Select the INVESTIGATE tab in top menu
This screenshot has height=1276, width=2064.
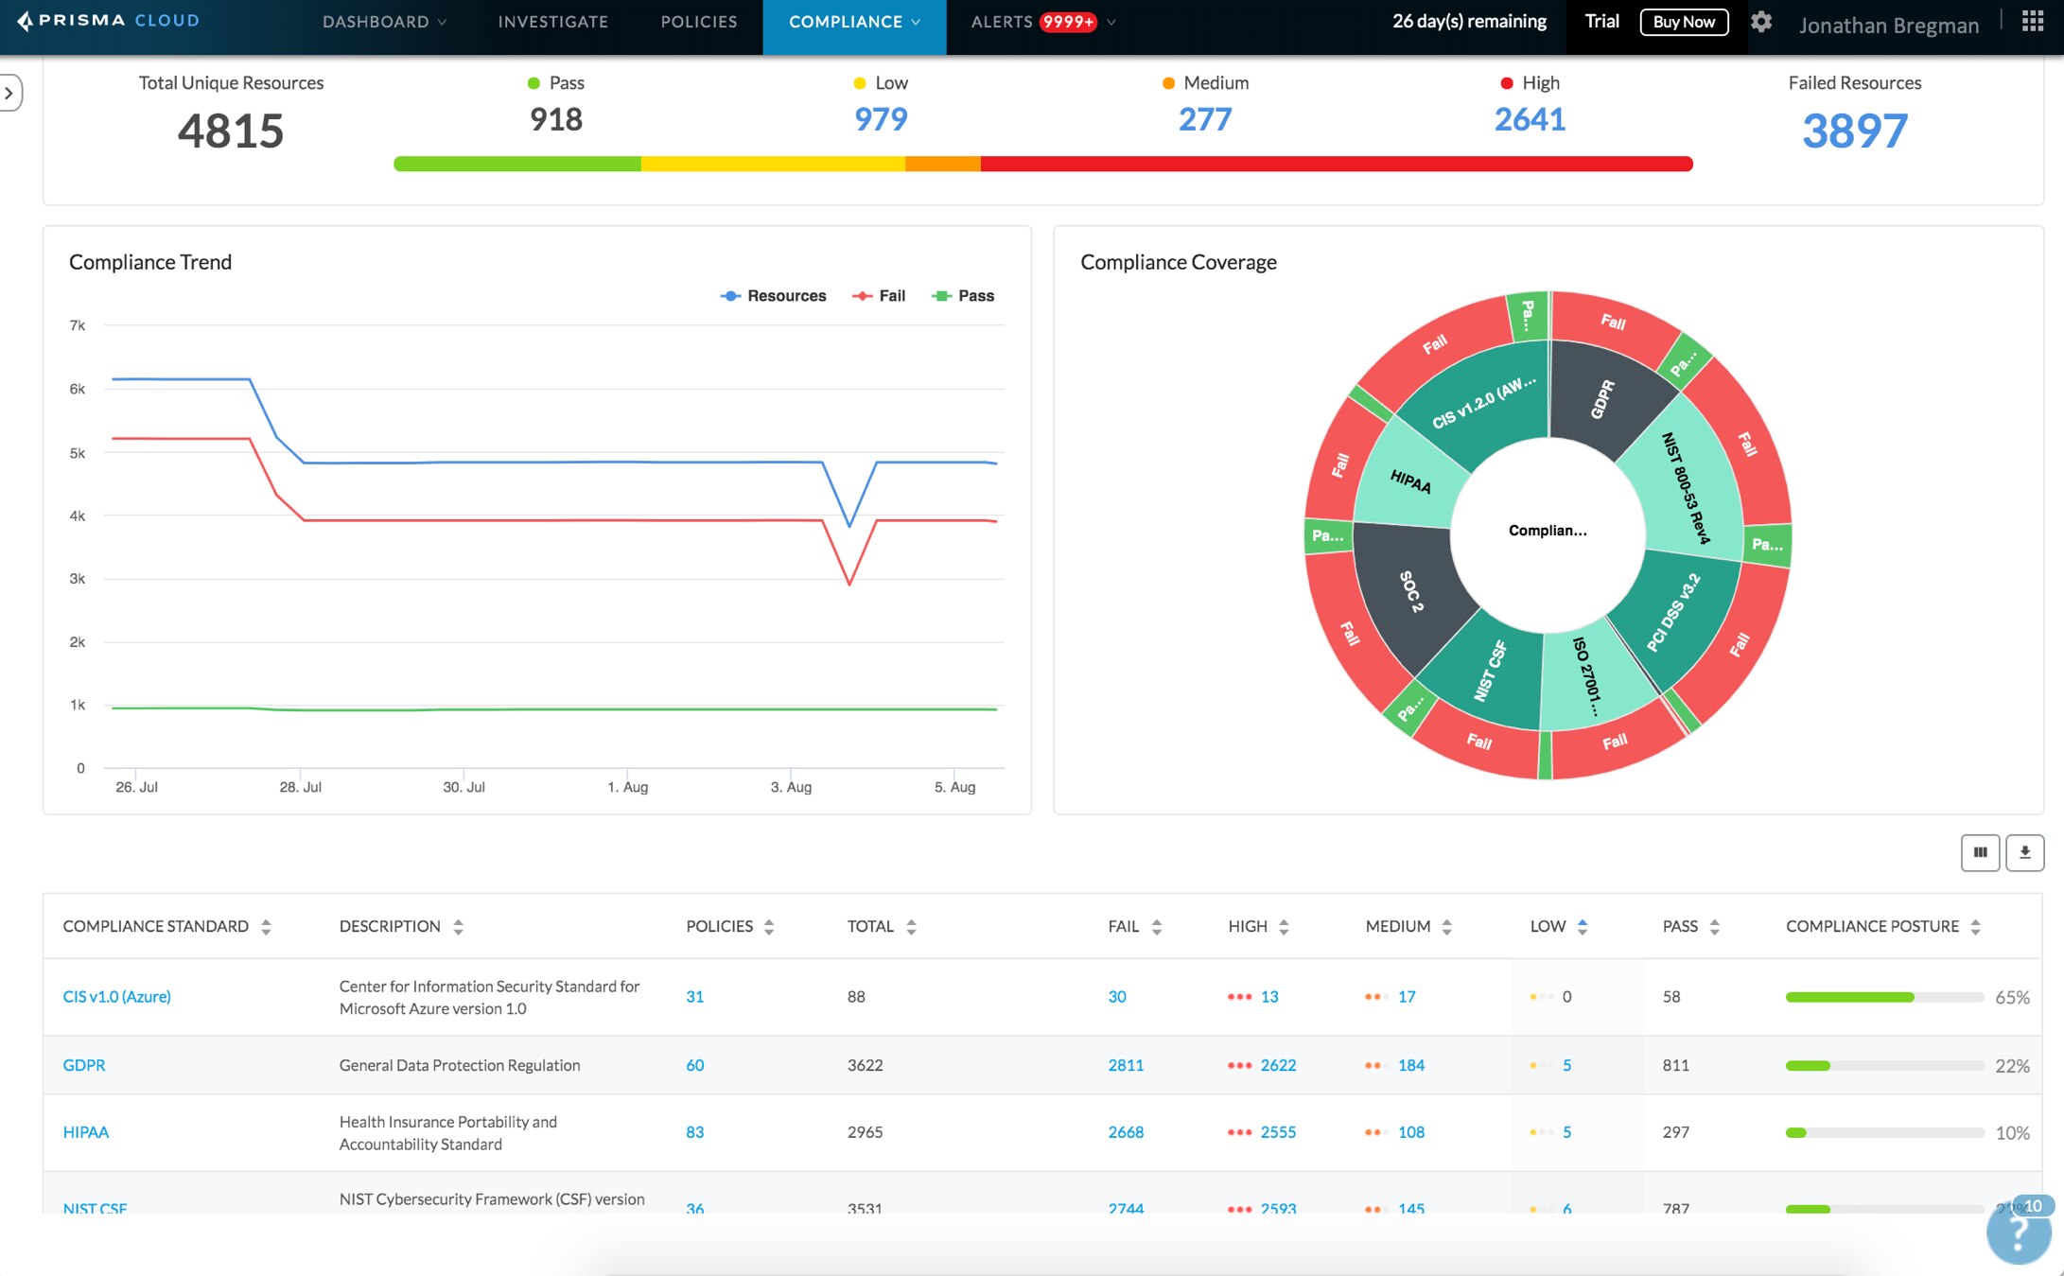click(552, 21)
